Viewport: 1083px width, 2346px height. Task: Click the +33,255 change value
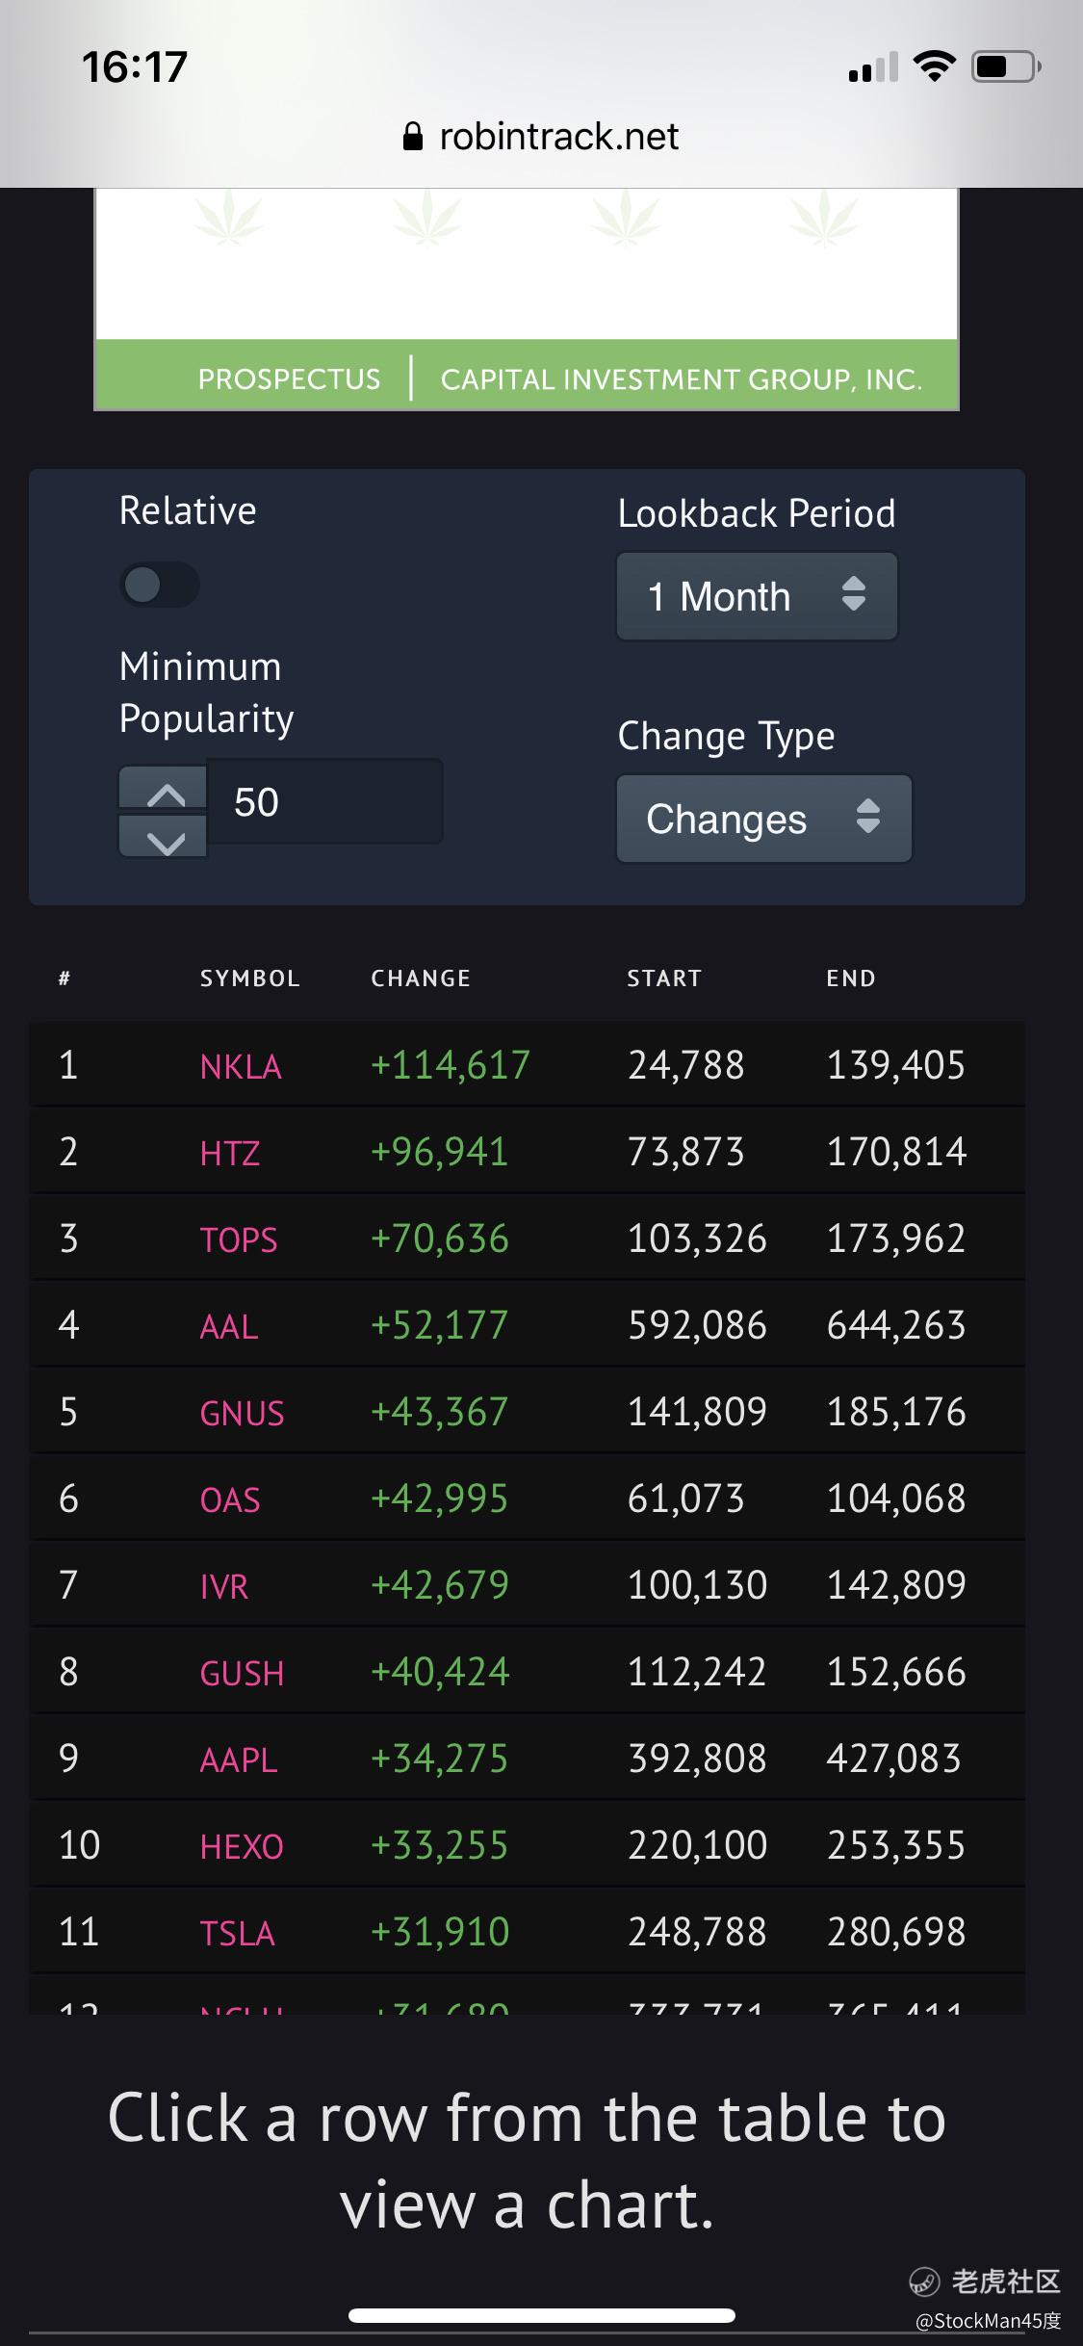(440, 1845)
